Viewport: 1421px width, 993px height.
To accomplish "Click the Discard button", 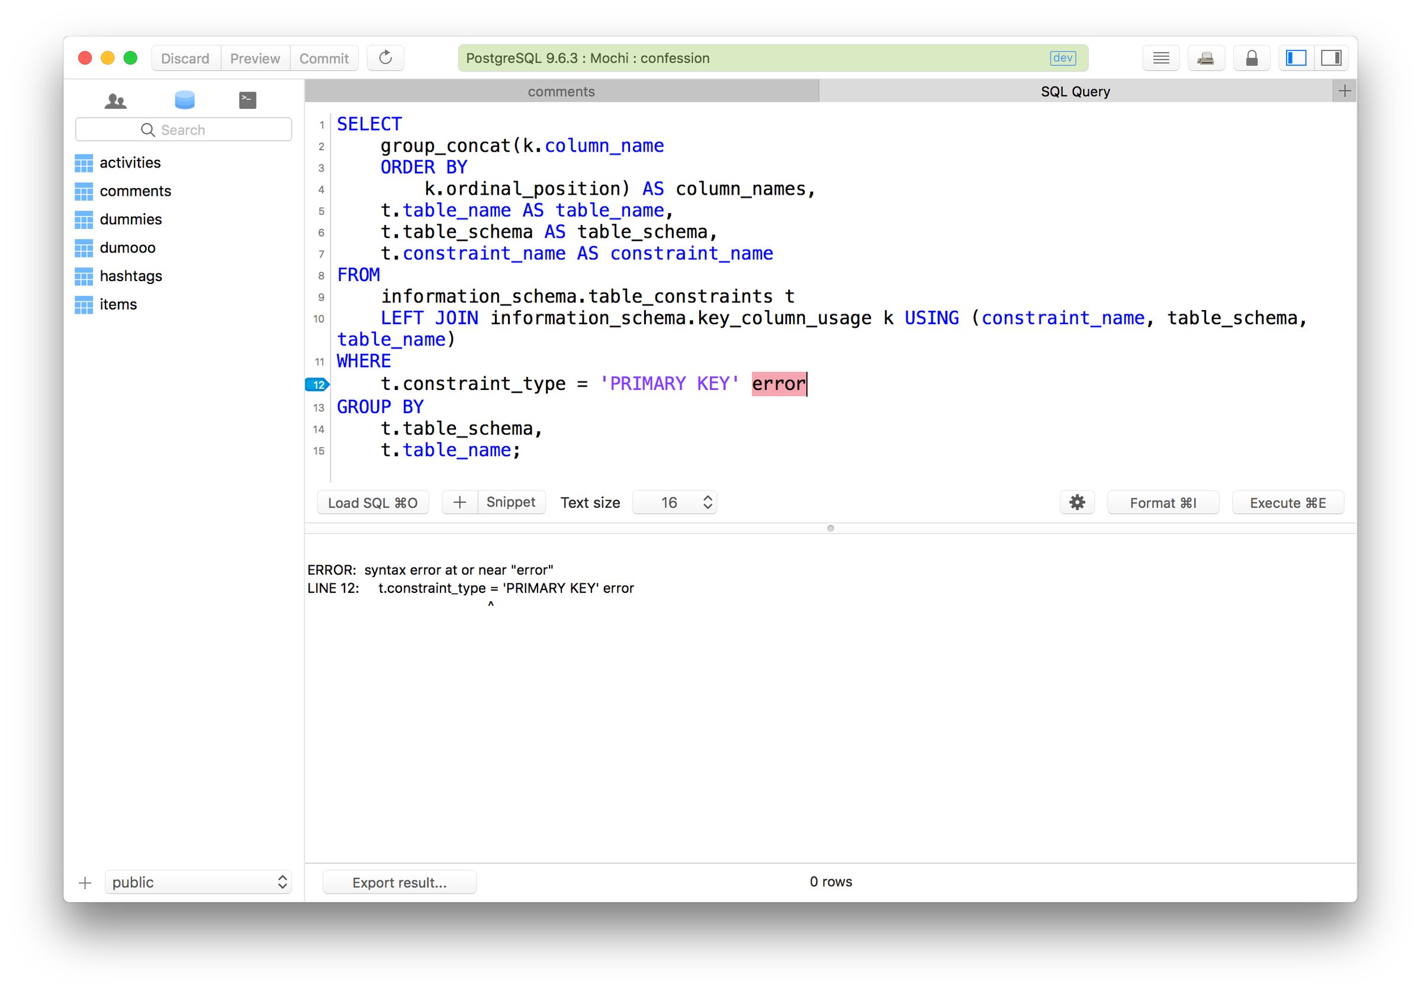I will click(186, 58).
